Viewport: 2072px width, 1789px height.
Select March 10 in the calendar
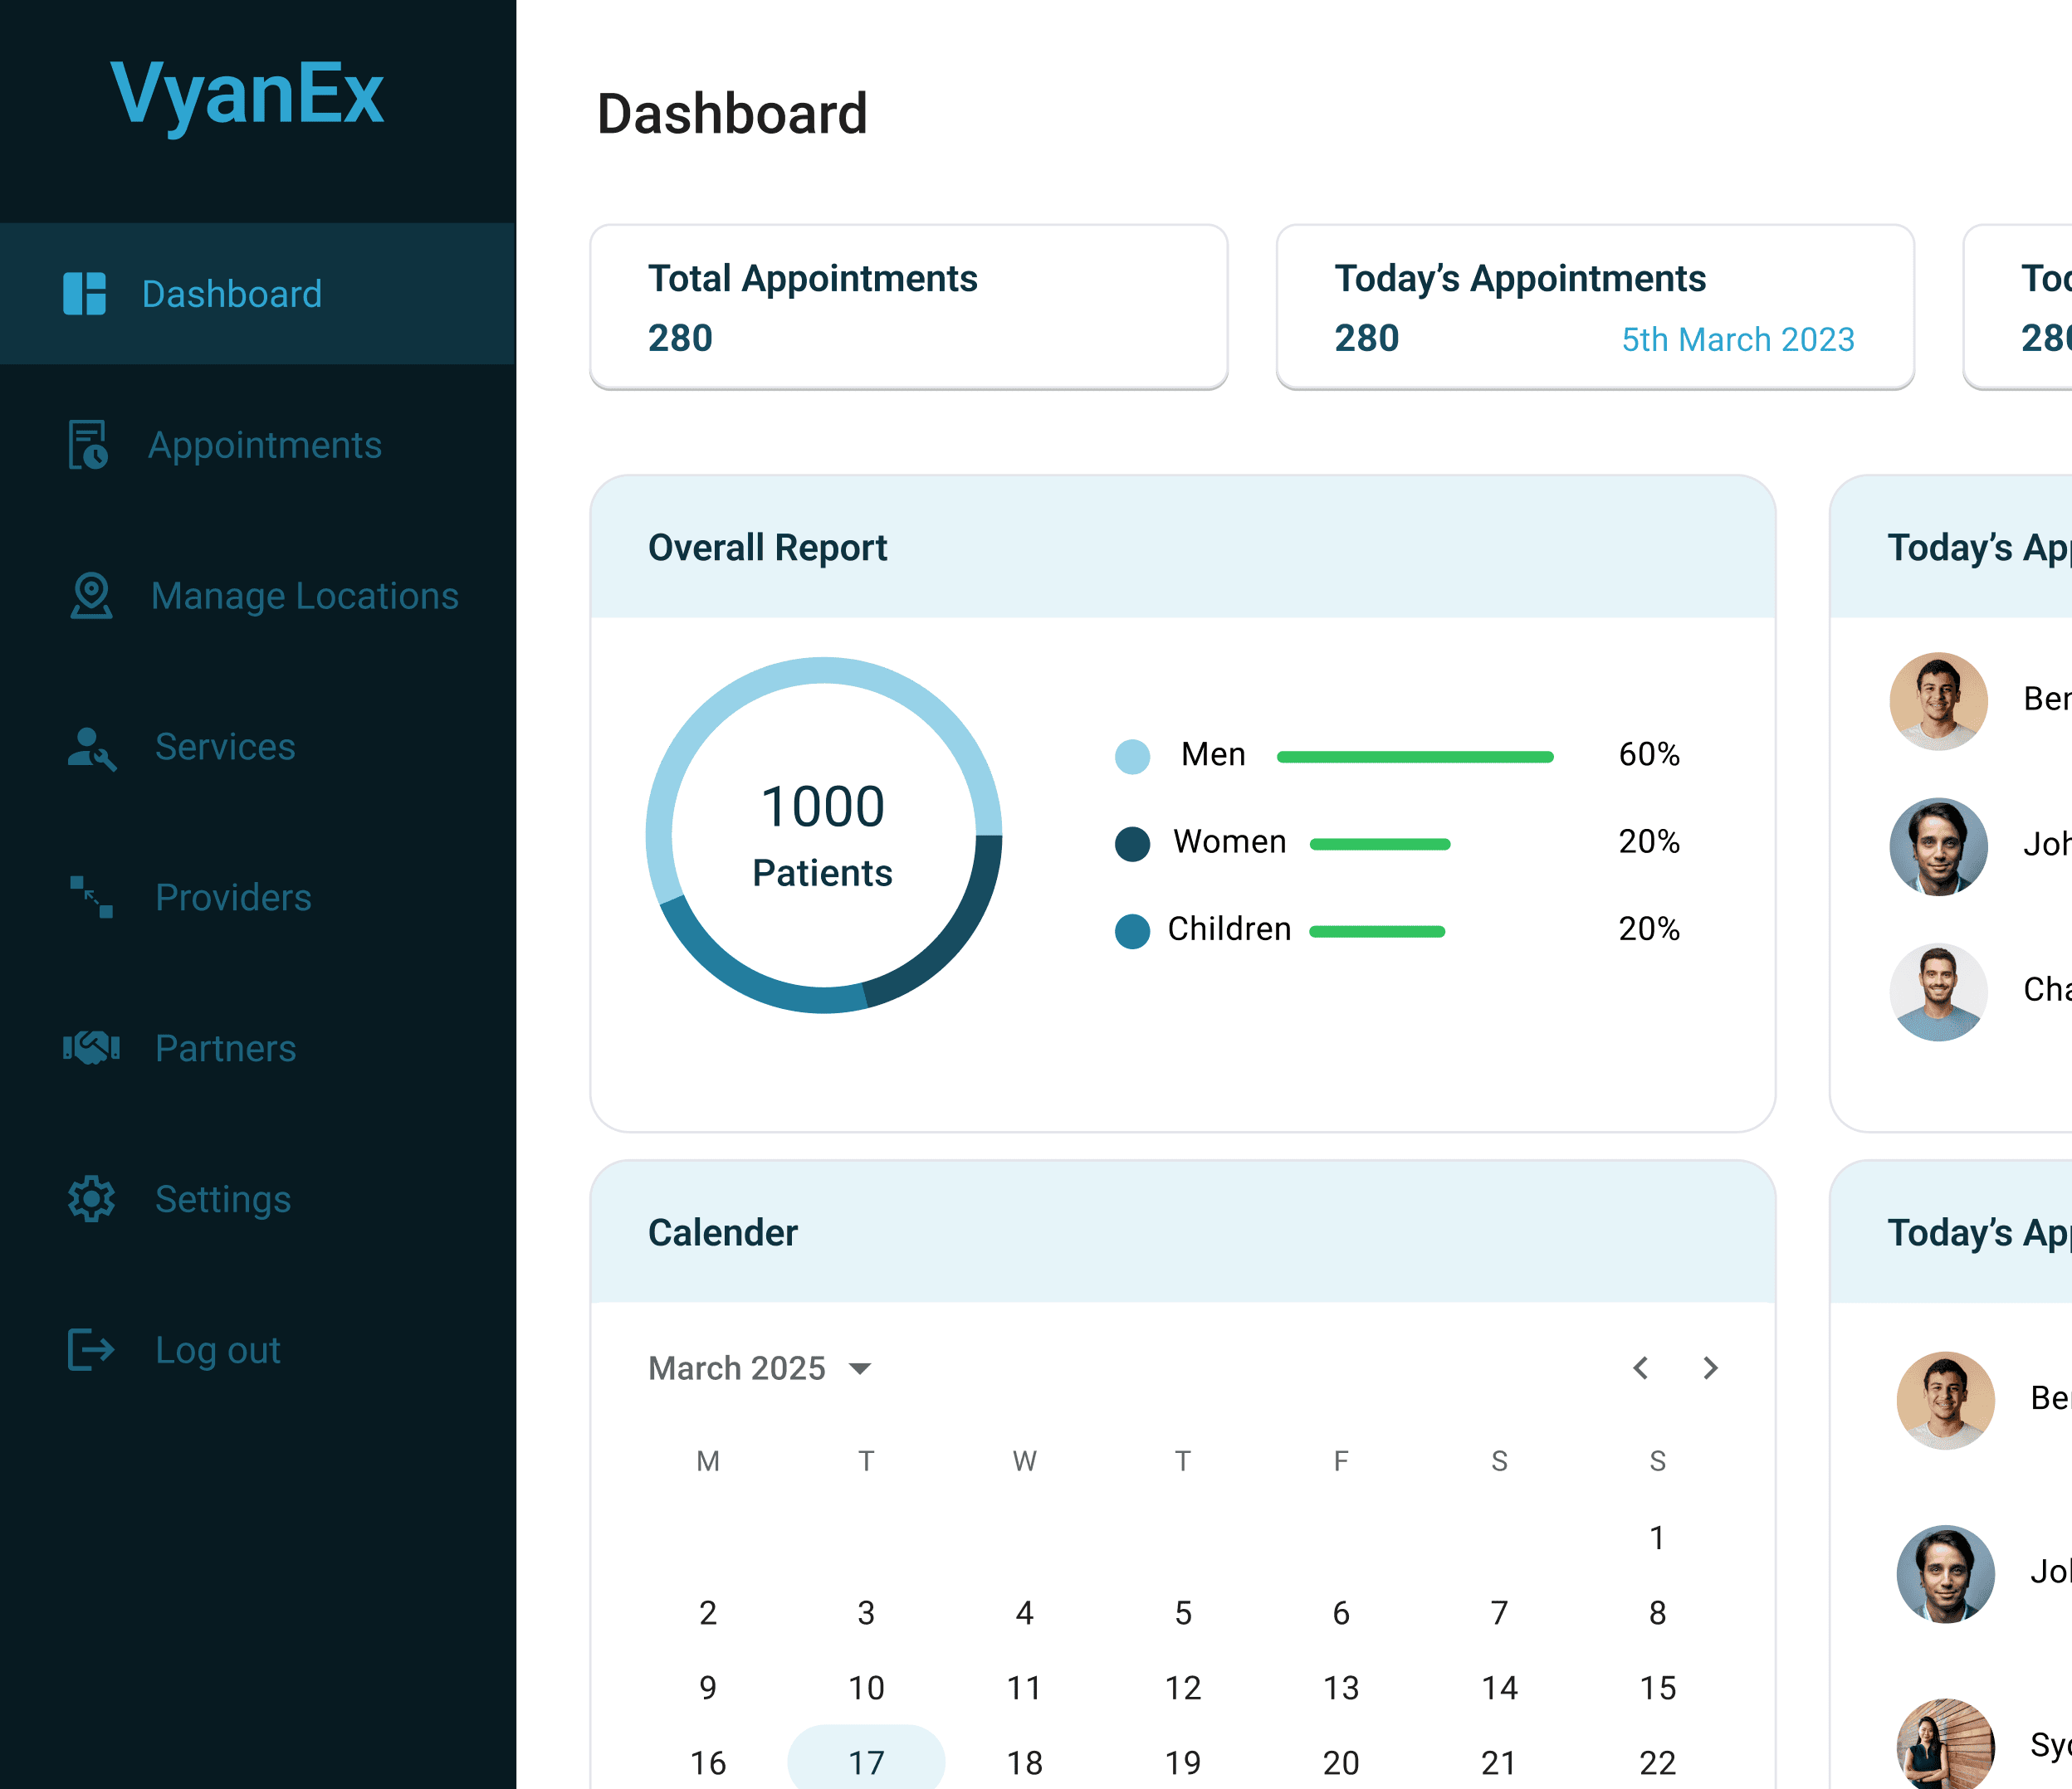pos(866,1688)
